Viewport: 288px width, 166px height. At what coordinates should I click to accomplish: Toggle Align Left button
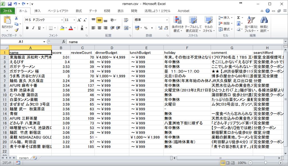pos(93,28)
